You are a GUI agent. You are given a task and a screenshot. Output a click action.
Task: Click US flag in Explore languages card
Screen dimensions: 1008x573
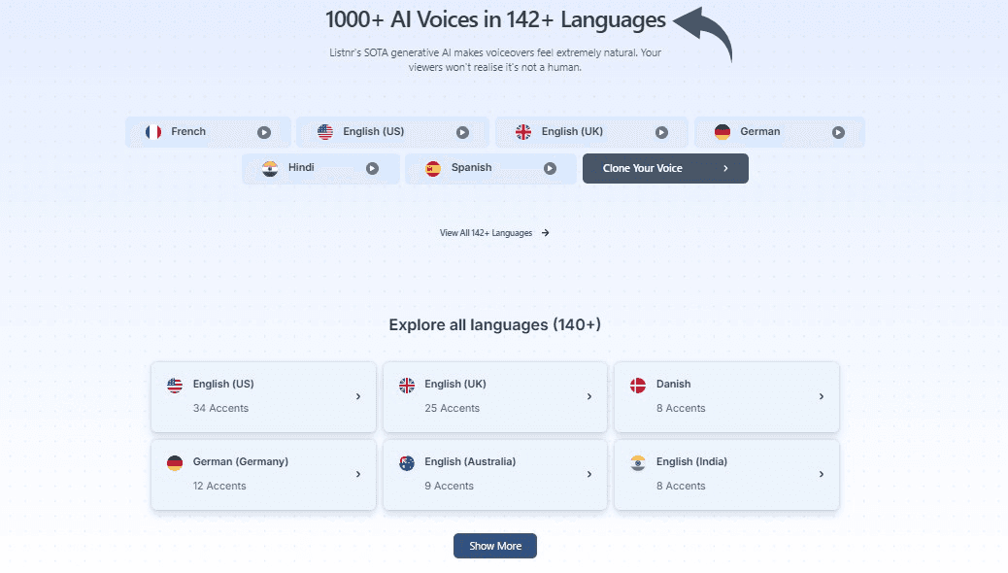[x=175, y=386]
